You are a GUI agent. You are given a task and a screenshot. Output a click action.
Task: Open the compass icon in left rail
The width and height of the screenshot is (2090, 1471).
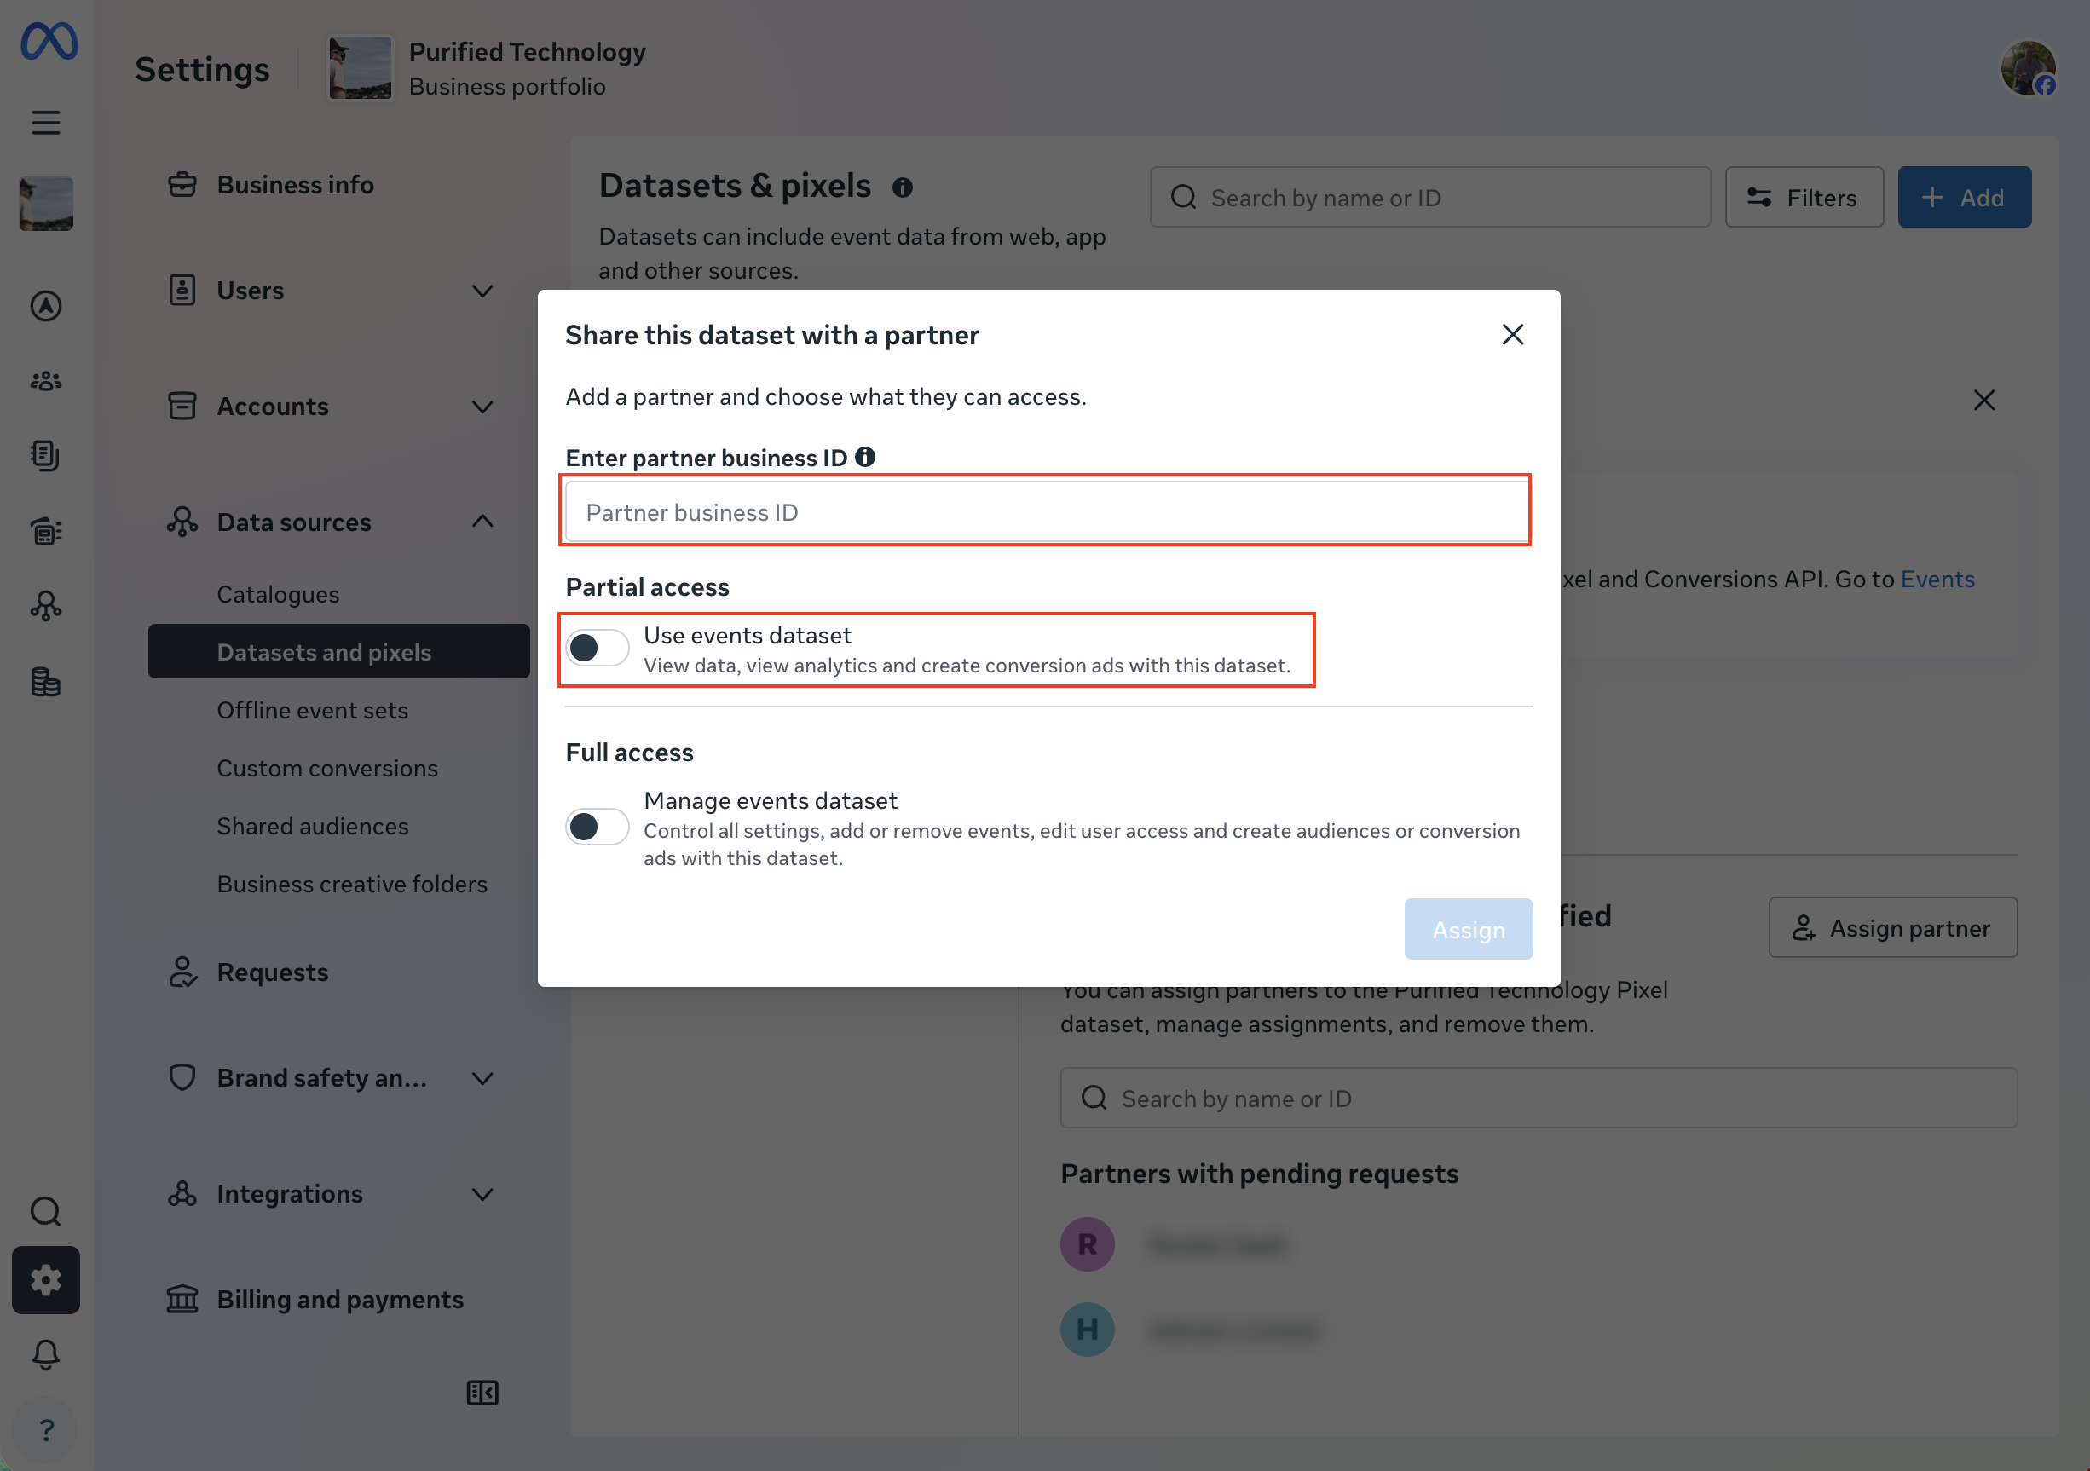tap(45, 306)
